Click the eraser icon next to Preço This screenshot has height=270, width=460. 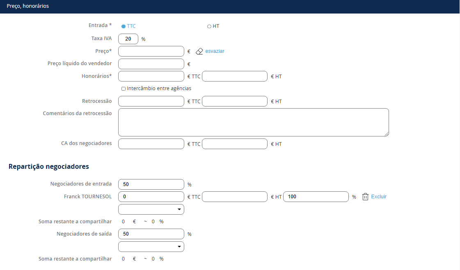pyautogui.click(x=199, y=51)
